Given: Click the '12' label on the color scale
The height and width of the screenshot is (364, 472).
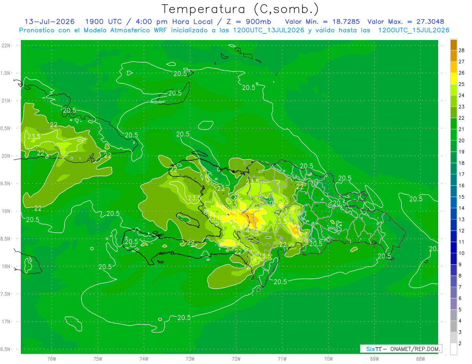Looking at the screenshot, I should tap(462, 230).
